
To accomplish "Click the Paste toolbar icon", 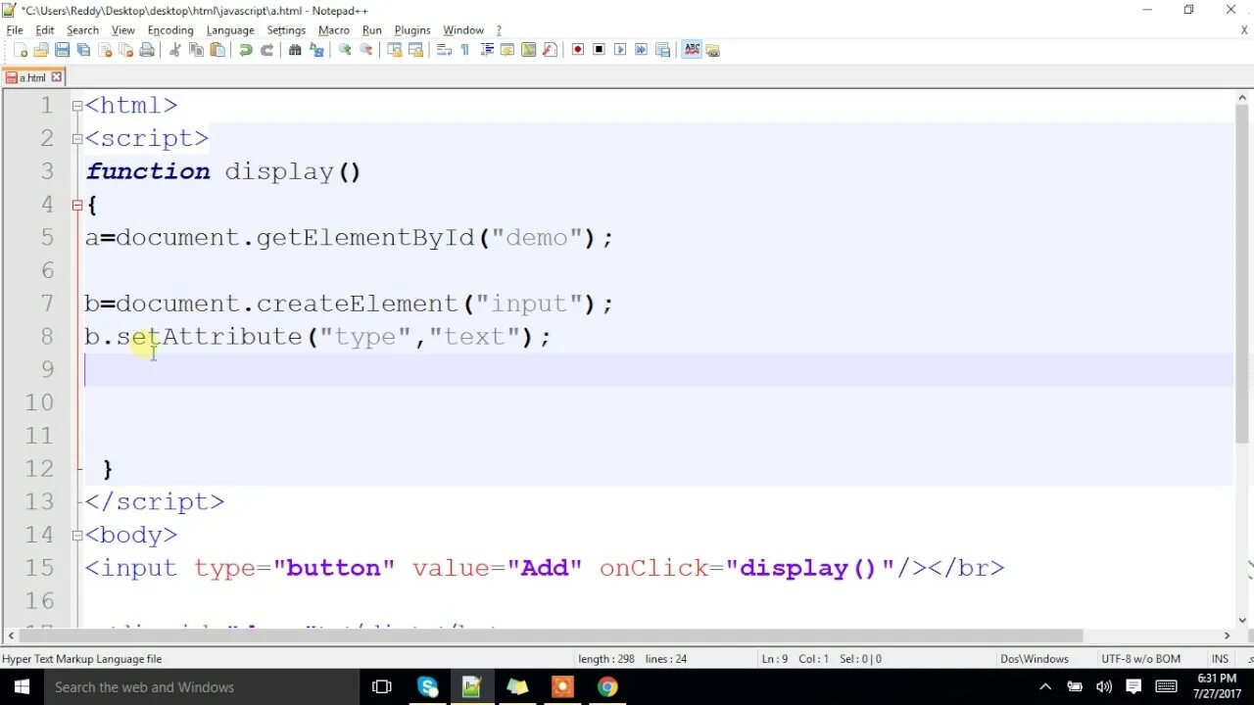I will [217, 50].
